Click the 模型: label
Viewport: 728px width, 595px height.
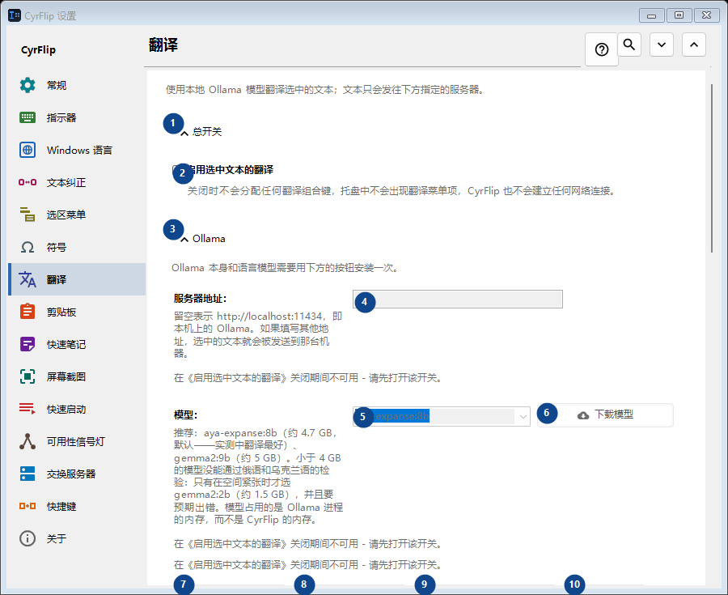click(186, 414)
